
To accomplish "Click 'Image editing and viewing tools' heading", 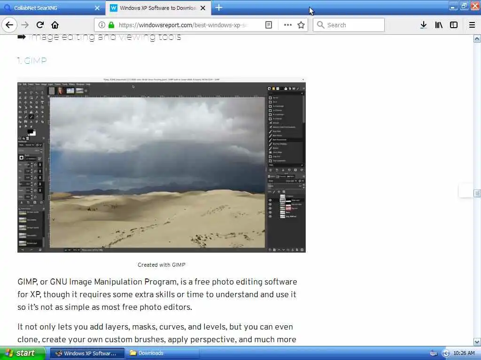I will click(105, 37).
